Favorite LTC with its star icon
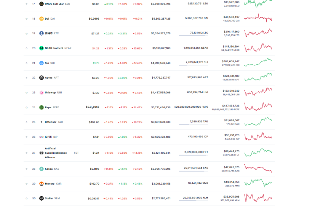Viewport: 320px width, 208px height. pyautogui.click(x=27, y=34)
